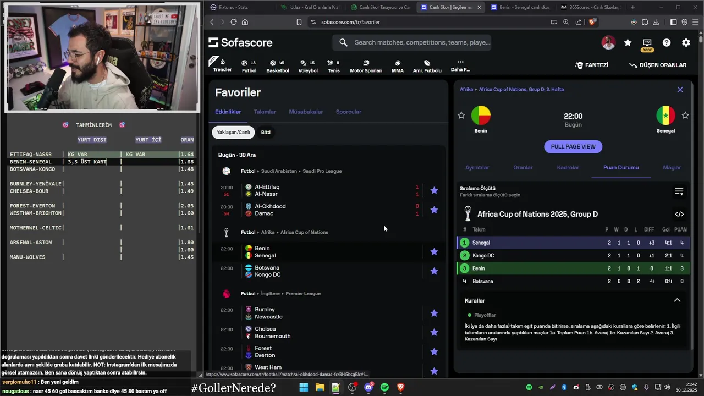Select the Senegal row in standings
This screenshot has width=704, height=396.
pyautogui.click(x=573, y=243)
